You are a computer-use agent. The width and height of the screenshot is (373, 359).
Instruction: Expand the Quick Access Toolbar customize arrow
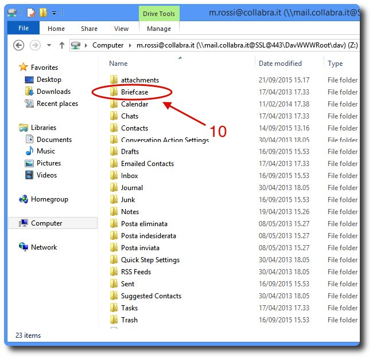point(54,12)
